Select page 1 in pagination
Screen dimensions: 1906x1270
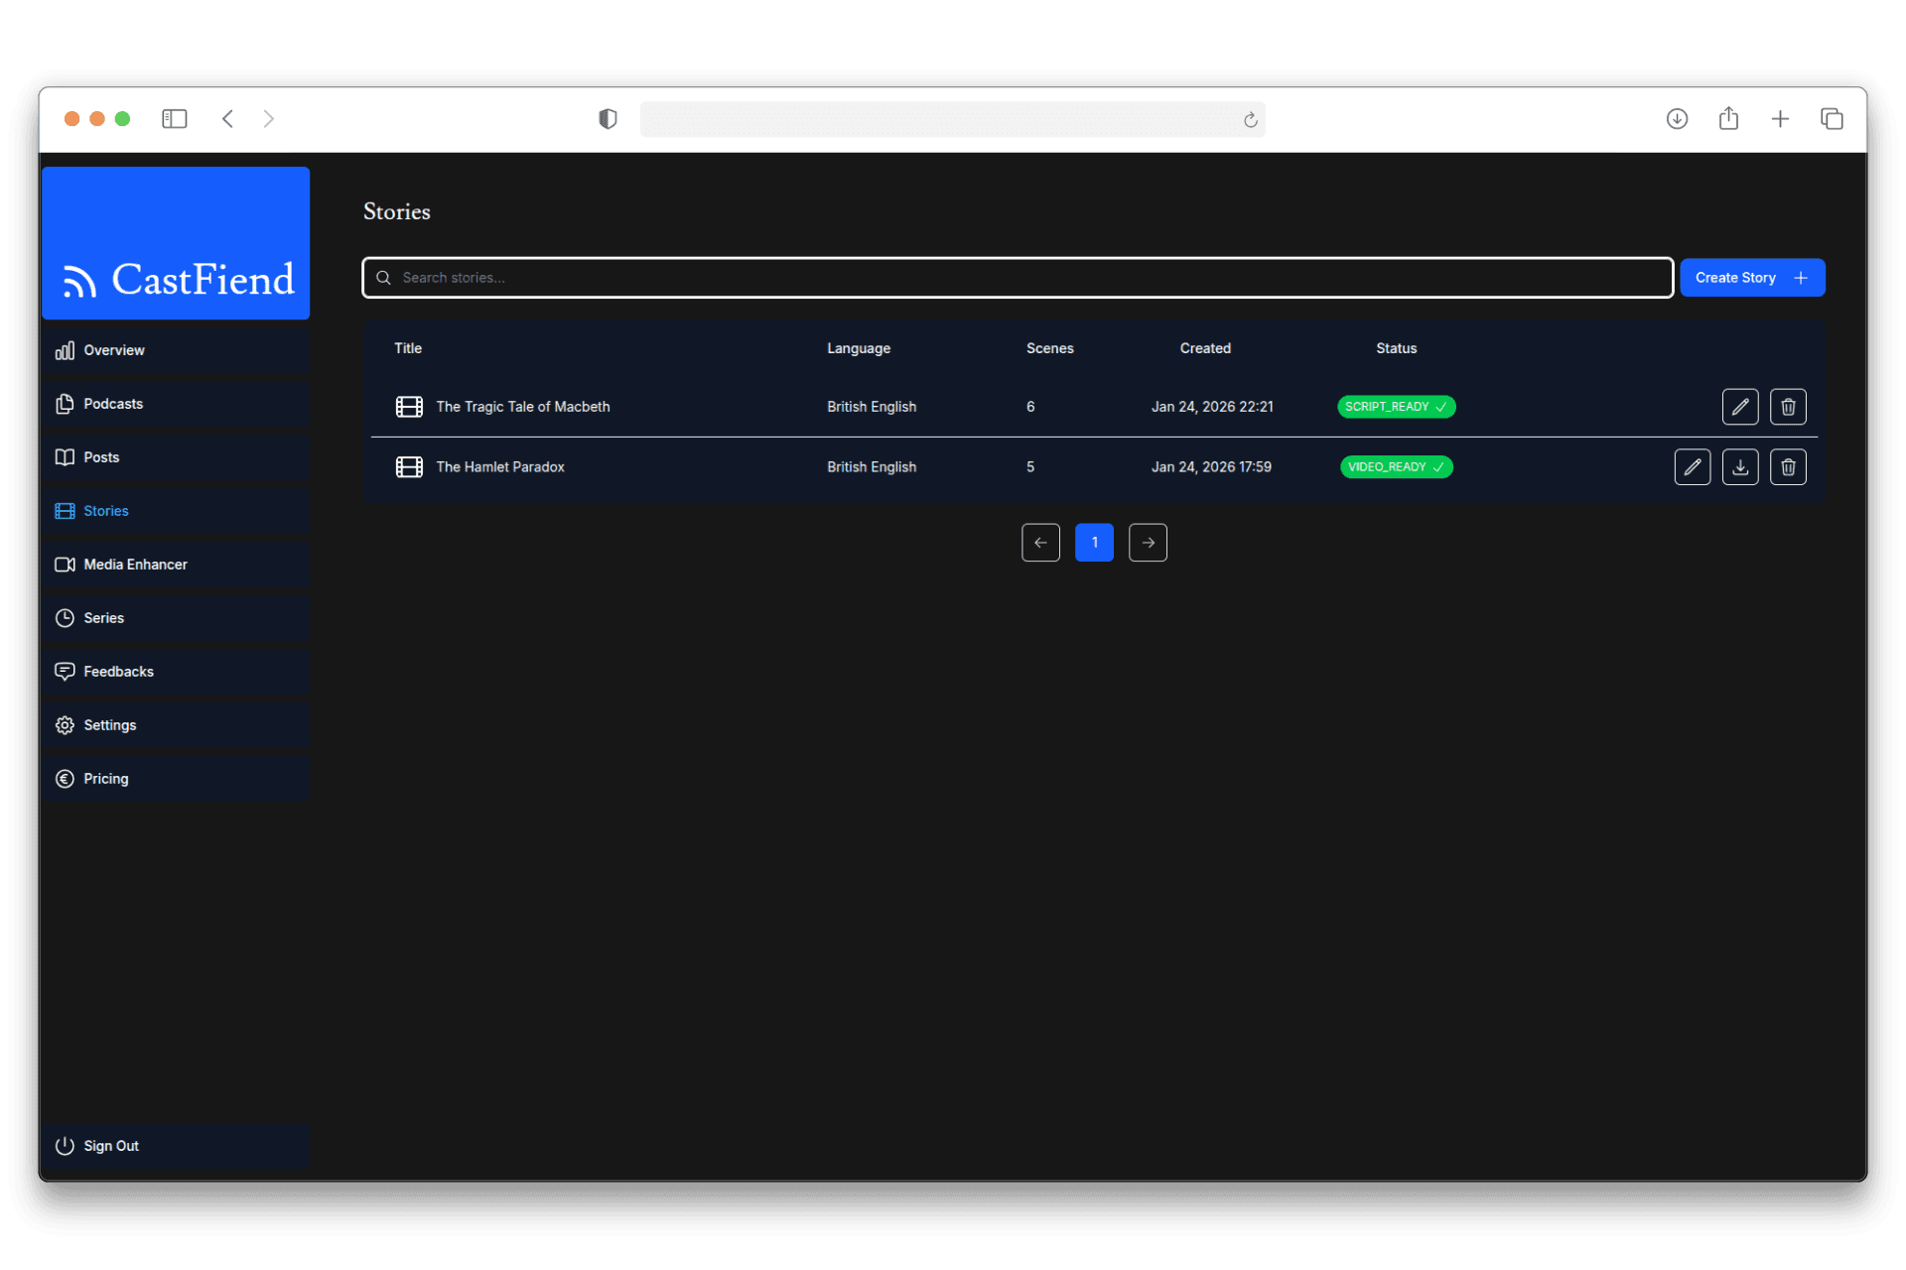1093,543
